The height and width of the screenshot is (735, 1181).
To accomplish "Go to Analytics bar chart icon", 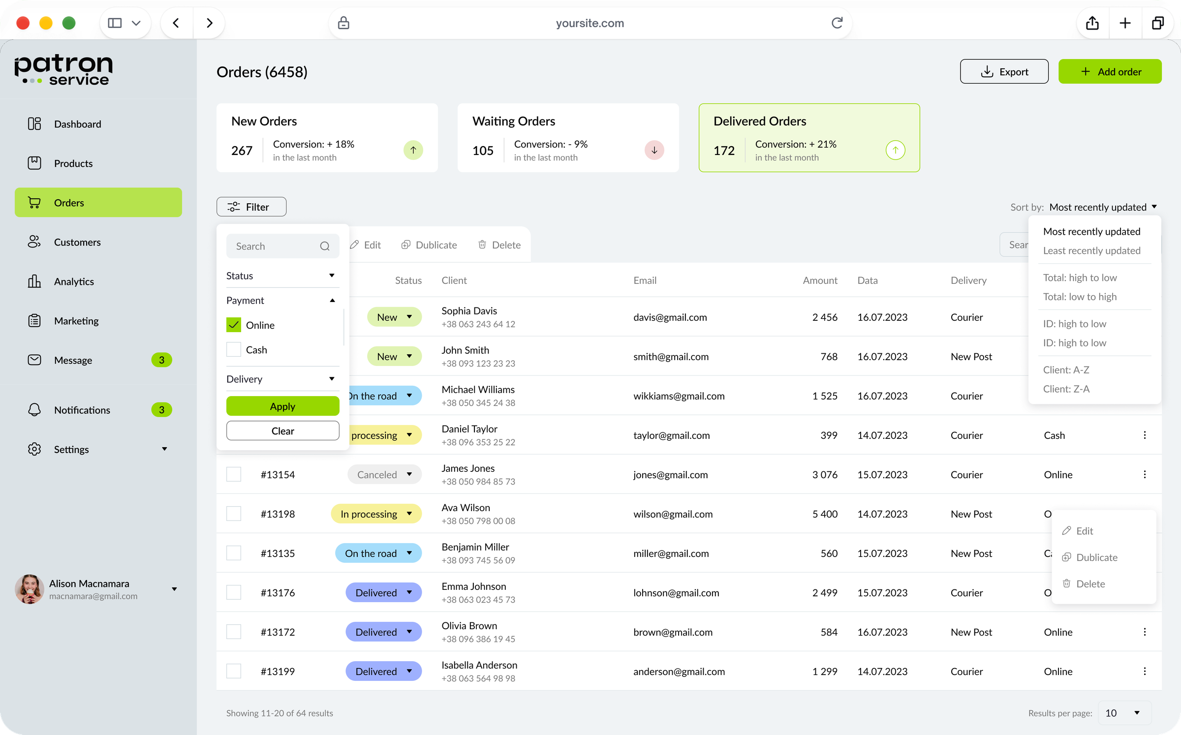I will (34, 281).
